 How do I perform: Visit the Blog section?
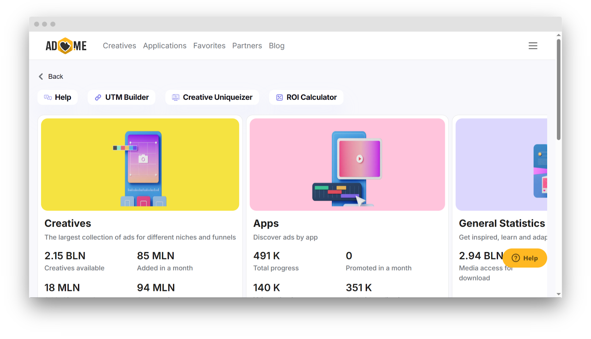[x=276, y=45]
